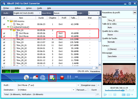138x99 pixels.
Task: Click the Enregistrer sous button
Action: pos(88,85)
